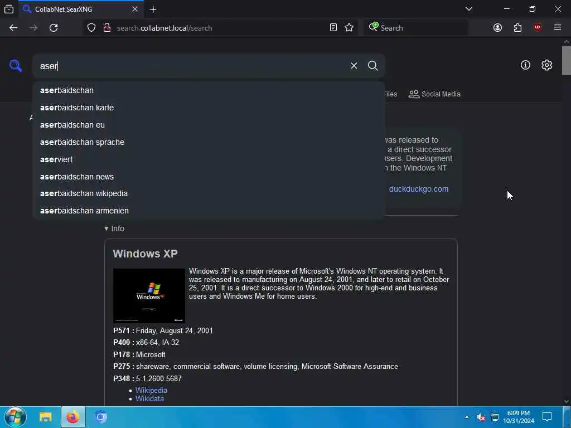Open site security padlock info
The height and width of the screenshot is (428, 571).
pyautogui.click(x=107, y=28)
